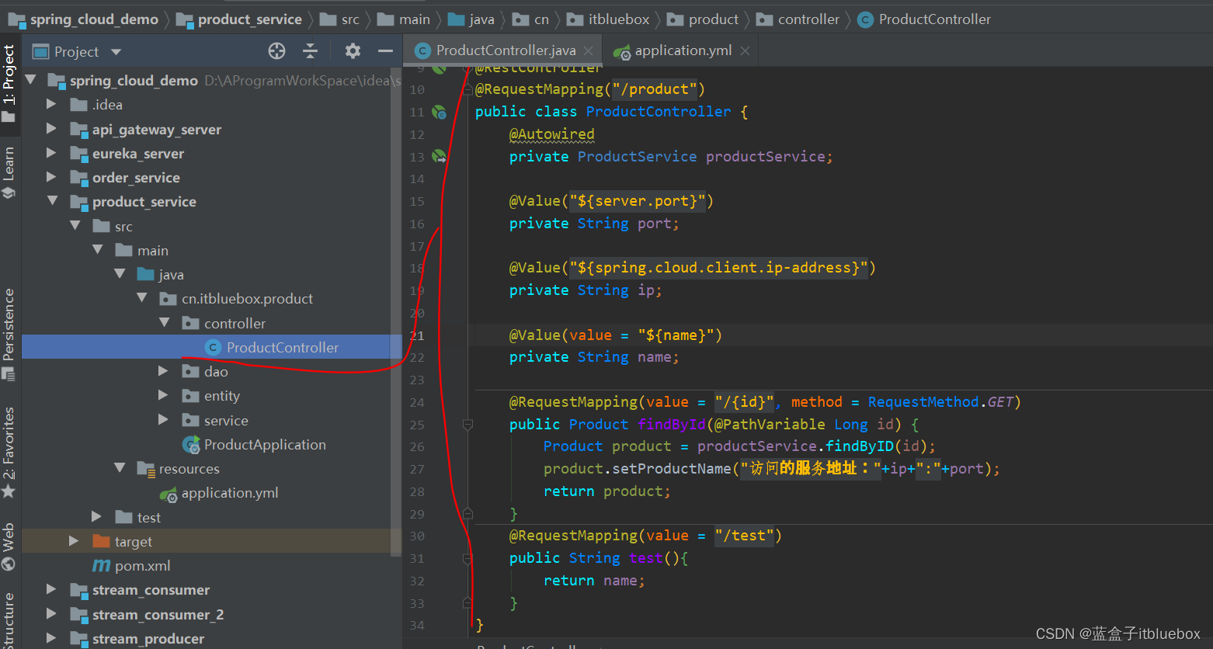Fold the findById method at line 25

pyautogui.click(x=467, y=425)
